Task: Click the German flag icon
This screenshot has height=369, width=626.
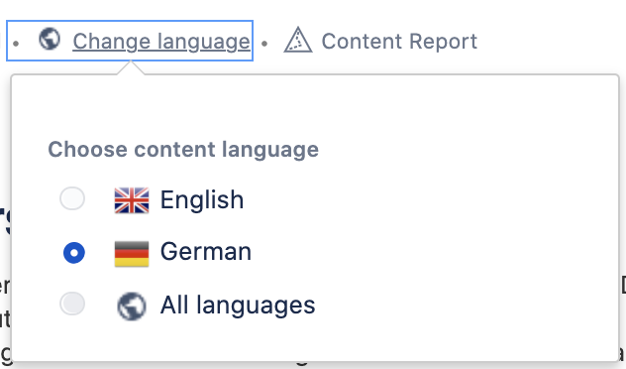Action: (x=132, y=254)
